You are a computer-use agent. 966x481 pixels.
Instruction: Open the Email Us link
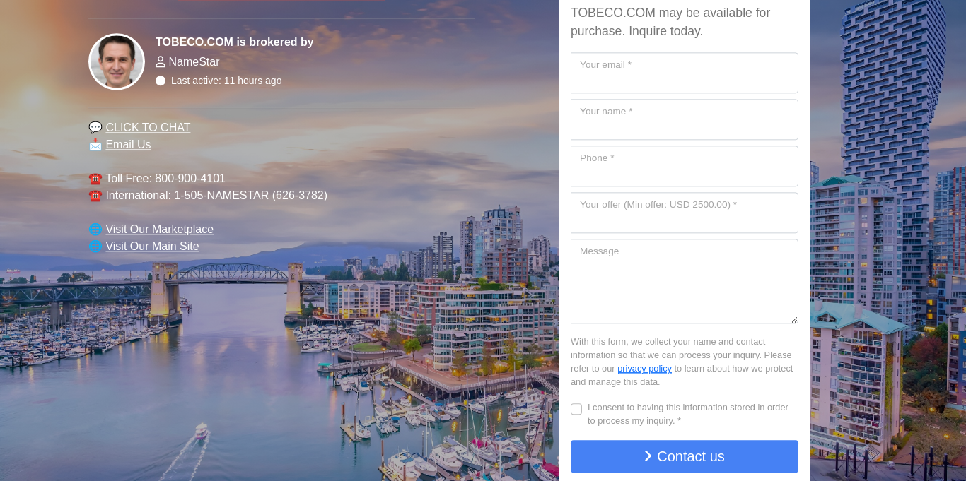[x=128, y=145]
